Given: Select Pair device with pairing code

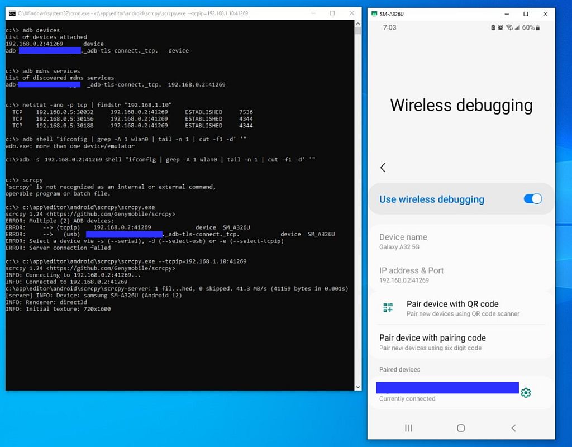Looking at the screenshot, I should (x=461, y=342).
